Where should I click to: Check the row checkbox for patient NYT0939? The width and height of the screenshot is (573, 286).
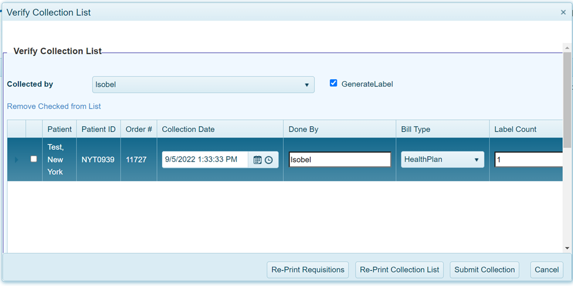pos(33,159)
